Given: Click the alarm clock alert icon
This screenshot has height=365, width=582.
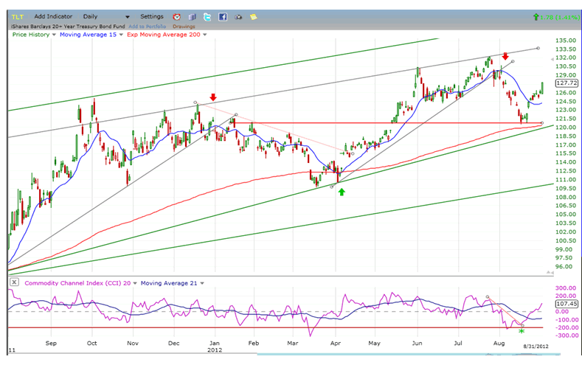Looking at the screenshot, I should 177,16.
